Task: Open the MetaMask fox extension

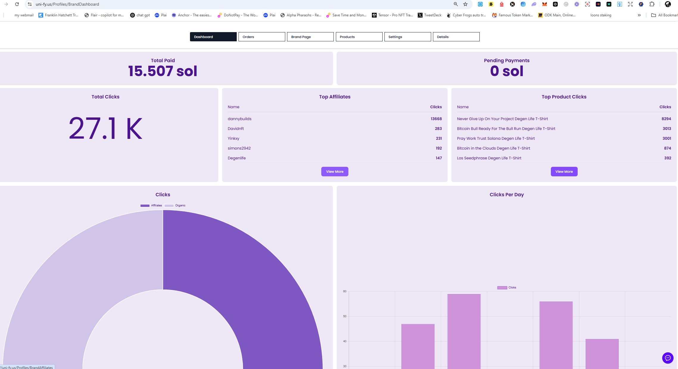Action: [x=545, y=4]
